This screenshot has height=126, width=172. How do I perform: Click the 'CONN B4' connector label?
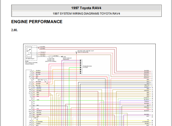36,118
